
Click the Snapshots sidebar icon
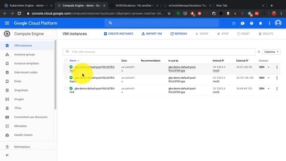(x=7, y=90)
